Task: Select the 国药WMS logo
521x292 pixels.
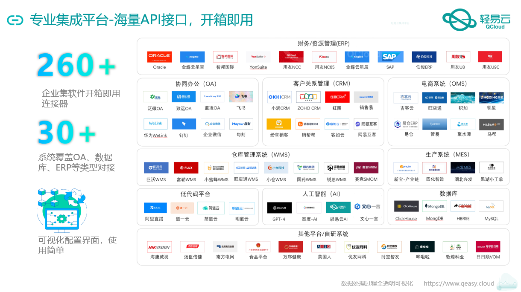Action: [x=306, y=168]
